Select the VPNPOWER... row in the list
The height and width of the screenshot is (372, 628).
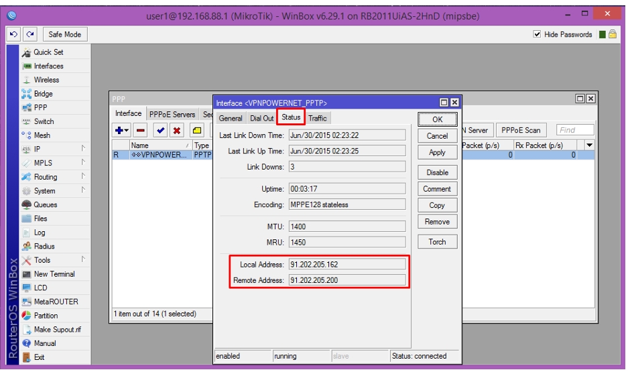click(162, 155)
